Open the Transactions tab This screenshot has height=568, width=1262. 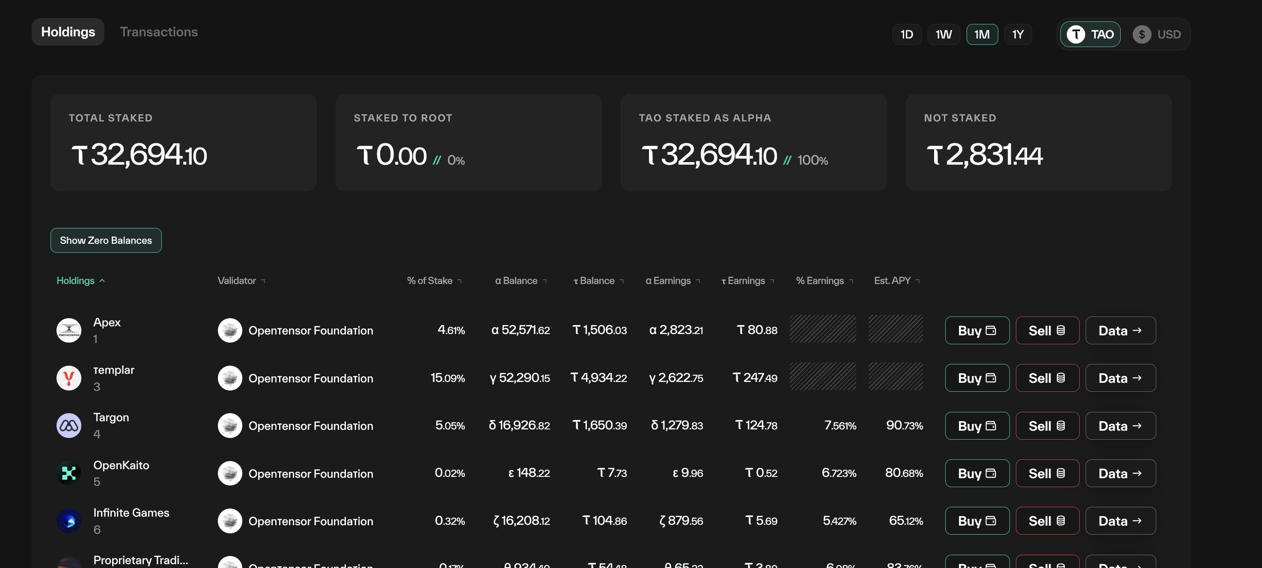[159, 32]
